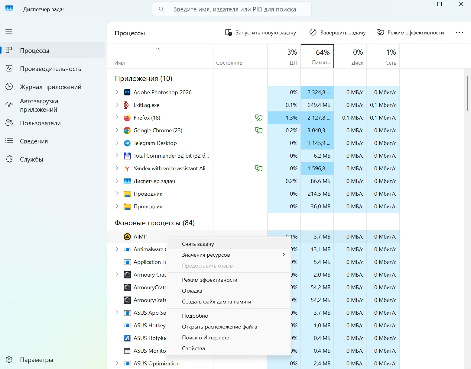
Task: Select Режим эффективности in context menu
Action: [x=228, y=280]
